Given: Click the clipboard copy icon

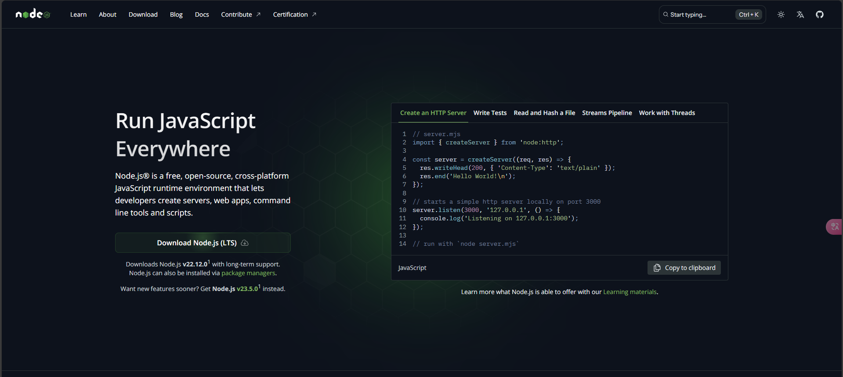Looking at the screenshot, I should tap(657, 268).
